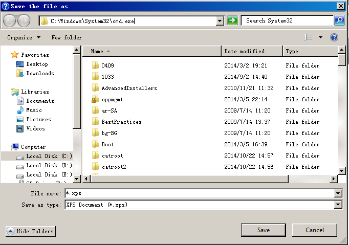Viewport: 349px width, 245px height.
Task: Click the date 2014/10/22 14:57
Action: click(x=249, y=155)
